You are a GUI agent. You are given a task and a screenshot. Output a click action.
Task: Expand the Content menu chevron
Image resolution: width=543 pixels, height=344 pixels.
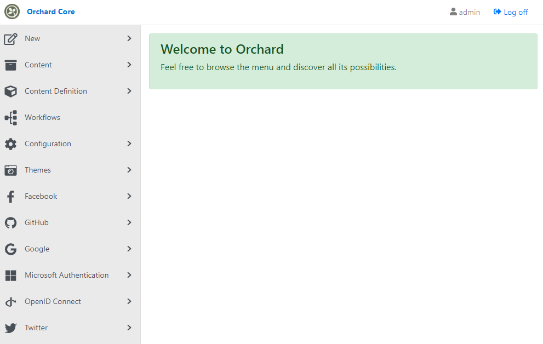(x=129, y=65)
